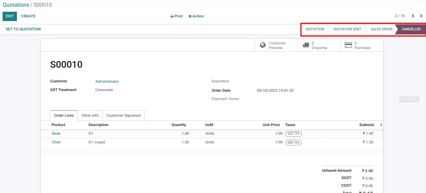Click the Customer Preview globe icon
Screen dimensions: 426x193
pyautogui.click(x=263, y=45)
